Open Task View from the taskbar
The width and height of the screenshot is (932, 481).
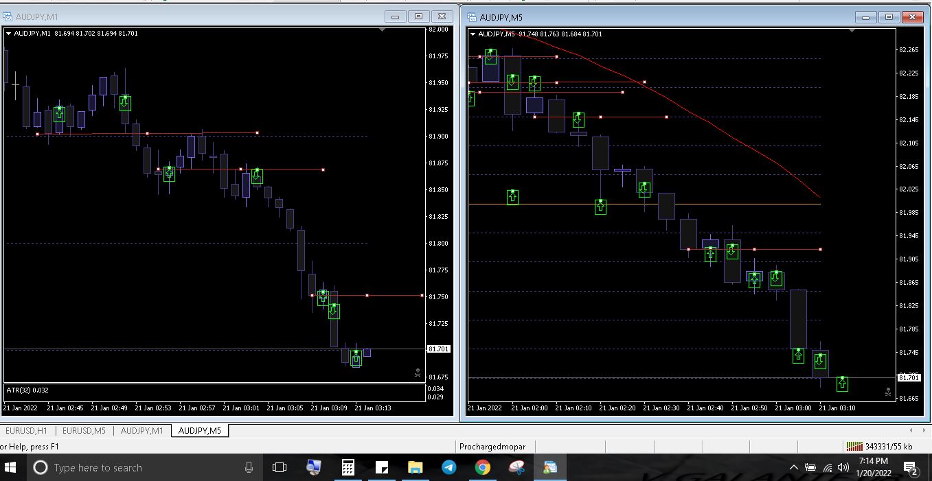click(x=280, y=467)
